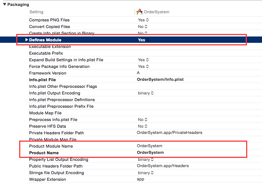The height and width of the screenshot is (190, 262).
Task: Select the Product Name setting name
Action: (44, 153)
